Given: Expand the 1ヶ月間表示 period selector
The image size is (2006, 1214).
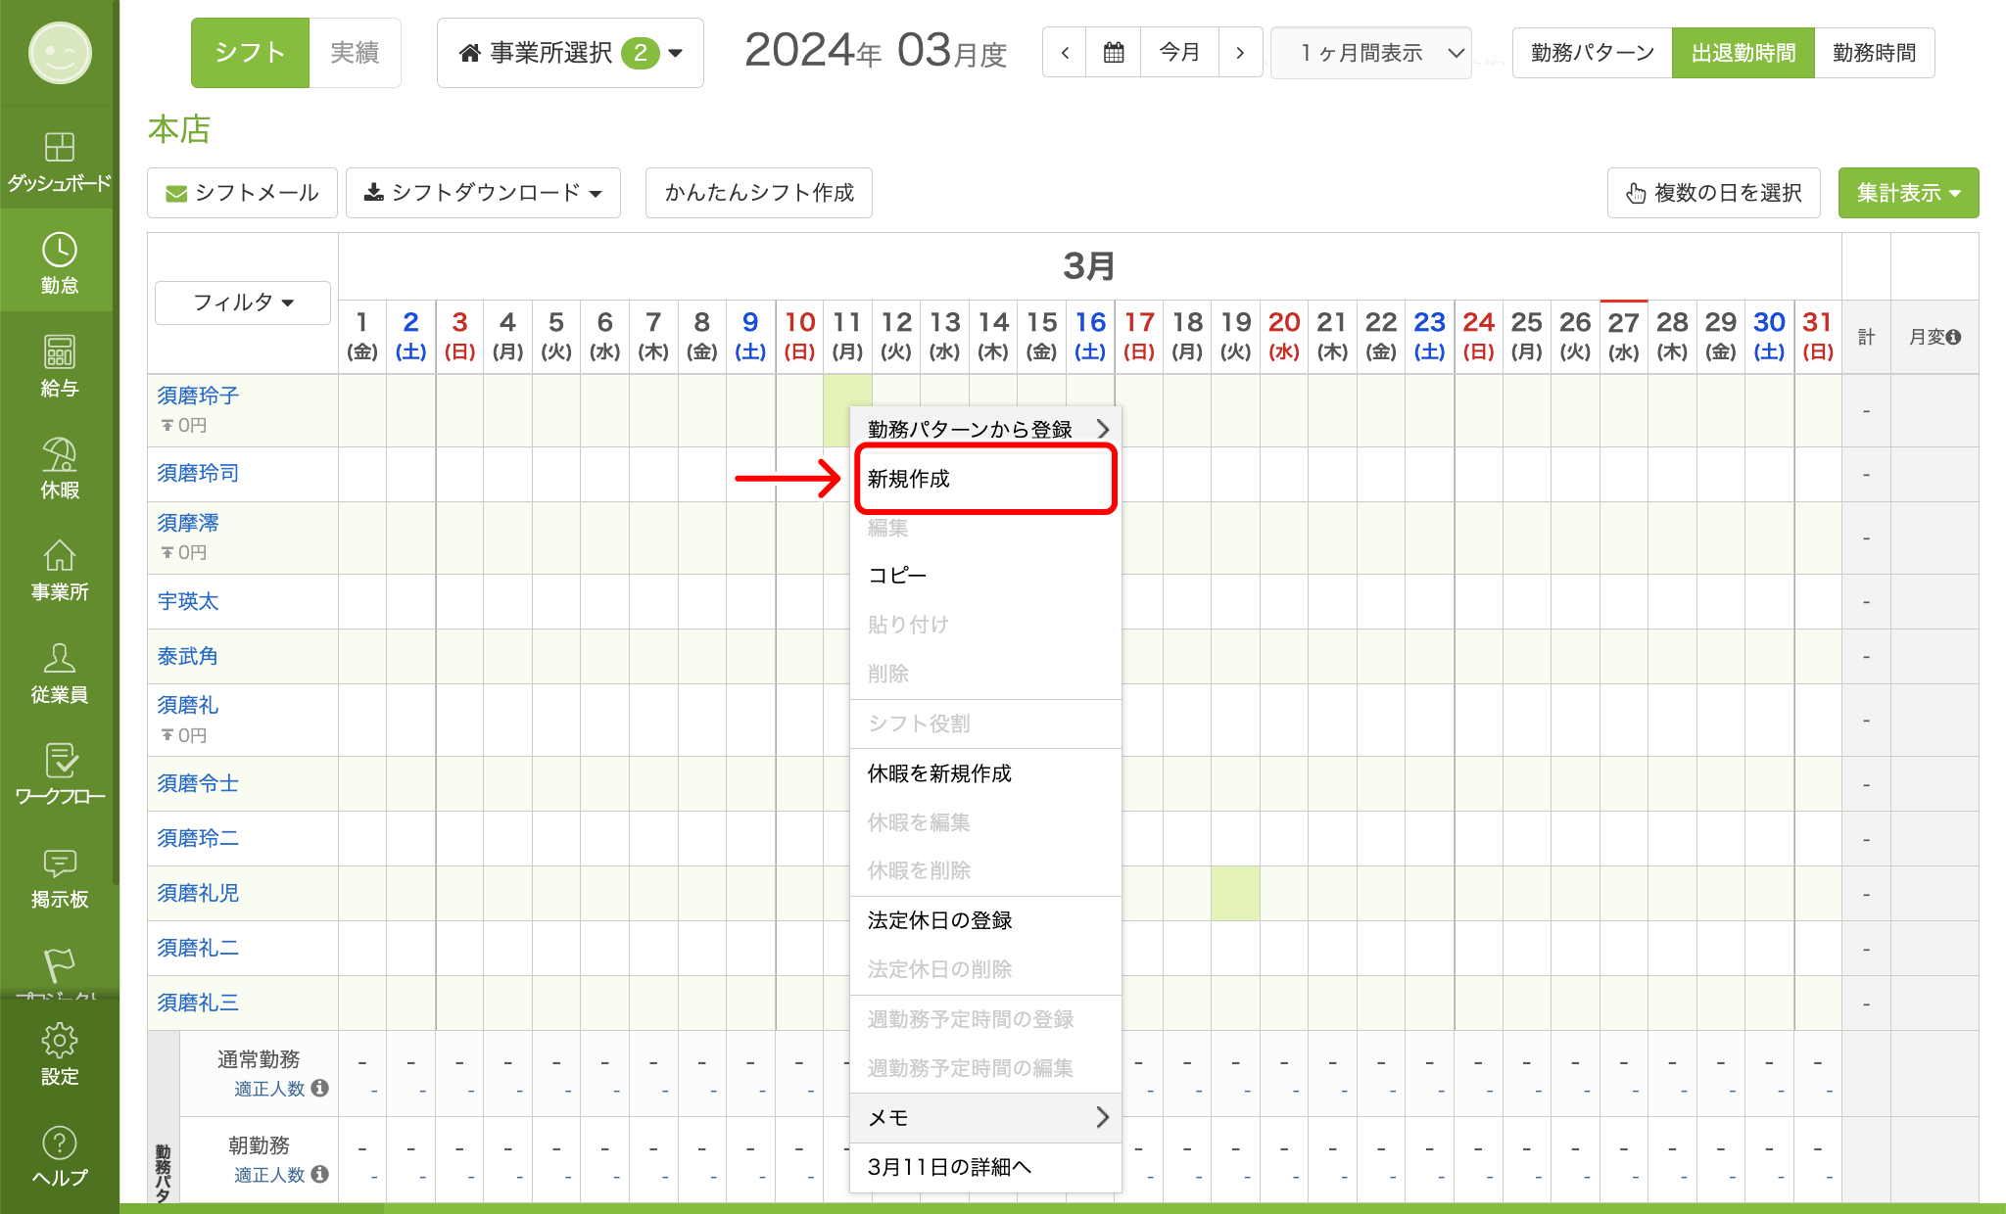Looking at the screenshot, I should click(x=1371, y=53).
